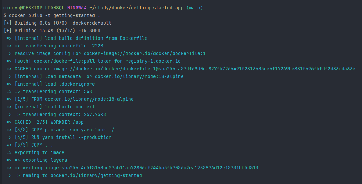
Task: Click the naming to docker.io/library/getting-started line
Action: pyautogui.click(x=74, y=175)
